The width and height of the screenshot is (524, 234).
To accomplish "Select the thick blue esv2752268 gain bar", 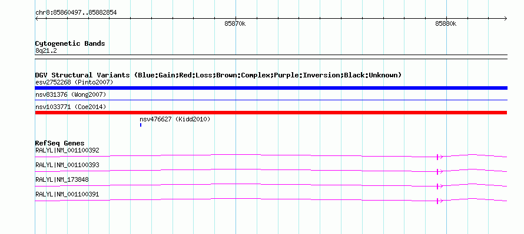I will click(x=271, y=88).
